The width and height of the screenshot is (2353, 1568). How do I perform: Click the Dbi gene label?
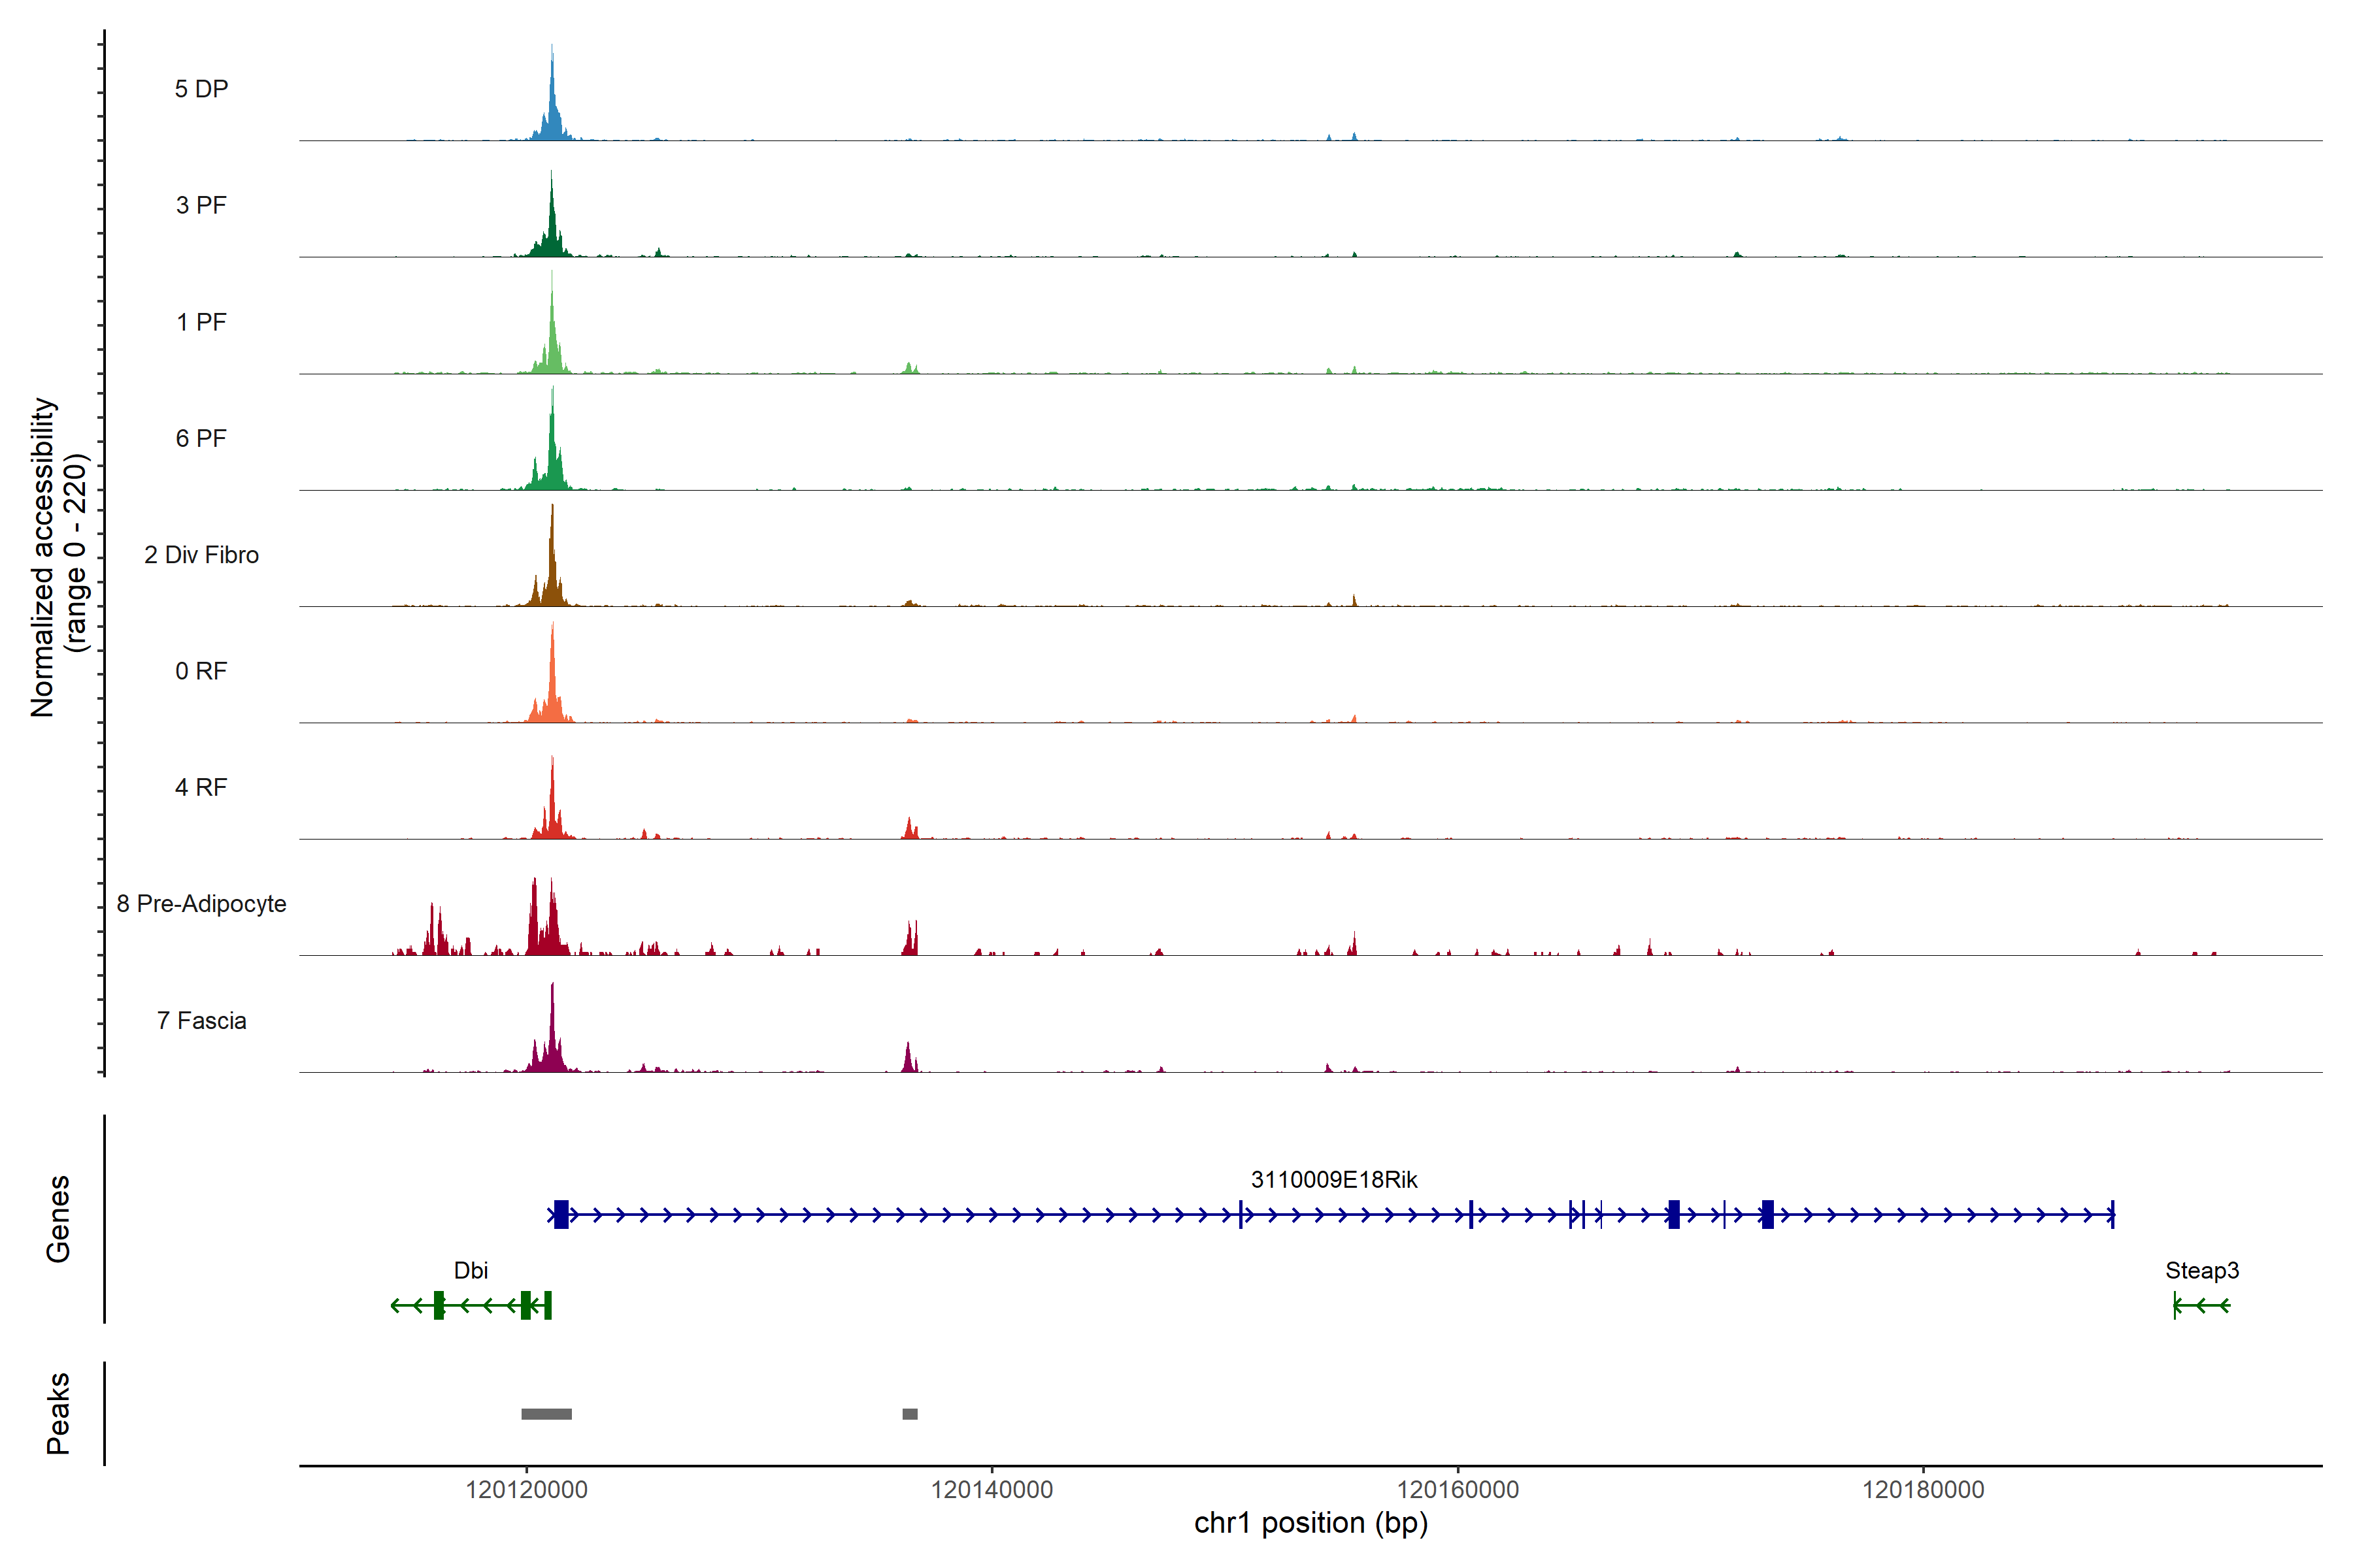pyautogui.click(x=470, y=1271)
